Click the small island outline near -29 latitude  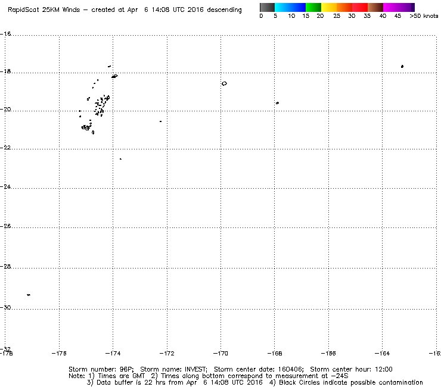click(29, 295)
